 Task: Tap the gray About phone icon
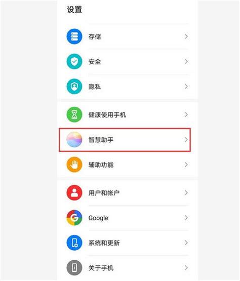(x=74, y=268)
